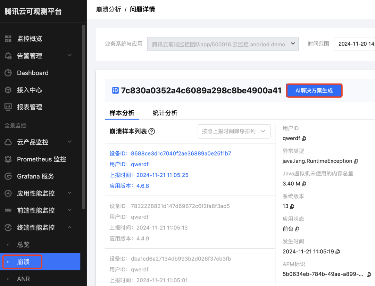Click the 云产品监控 cloud icon

click(8, 142)
